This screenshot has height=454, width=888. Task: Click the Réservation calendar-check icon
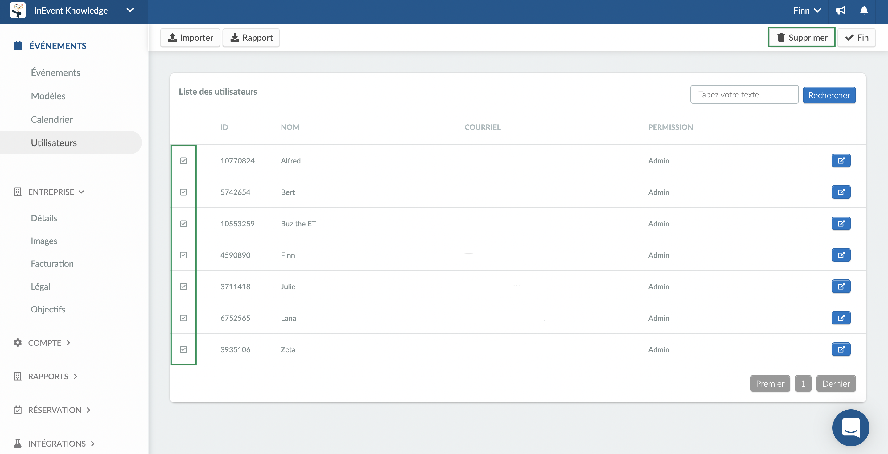pos(18,410)
